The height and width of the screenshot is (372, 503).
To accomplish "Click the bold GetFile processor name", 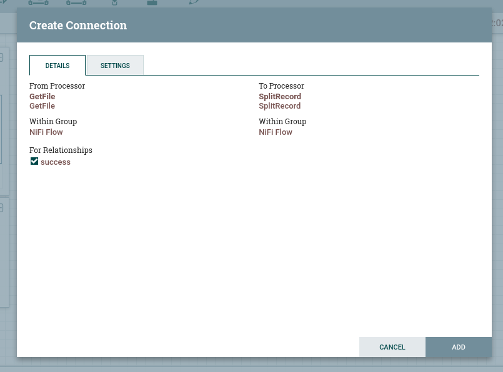I will (42, 97).
